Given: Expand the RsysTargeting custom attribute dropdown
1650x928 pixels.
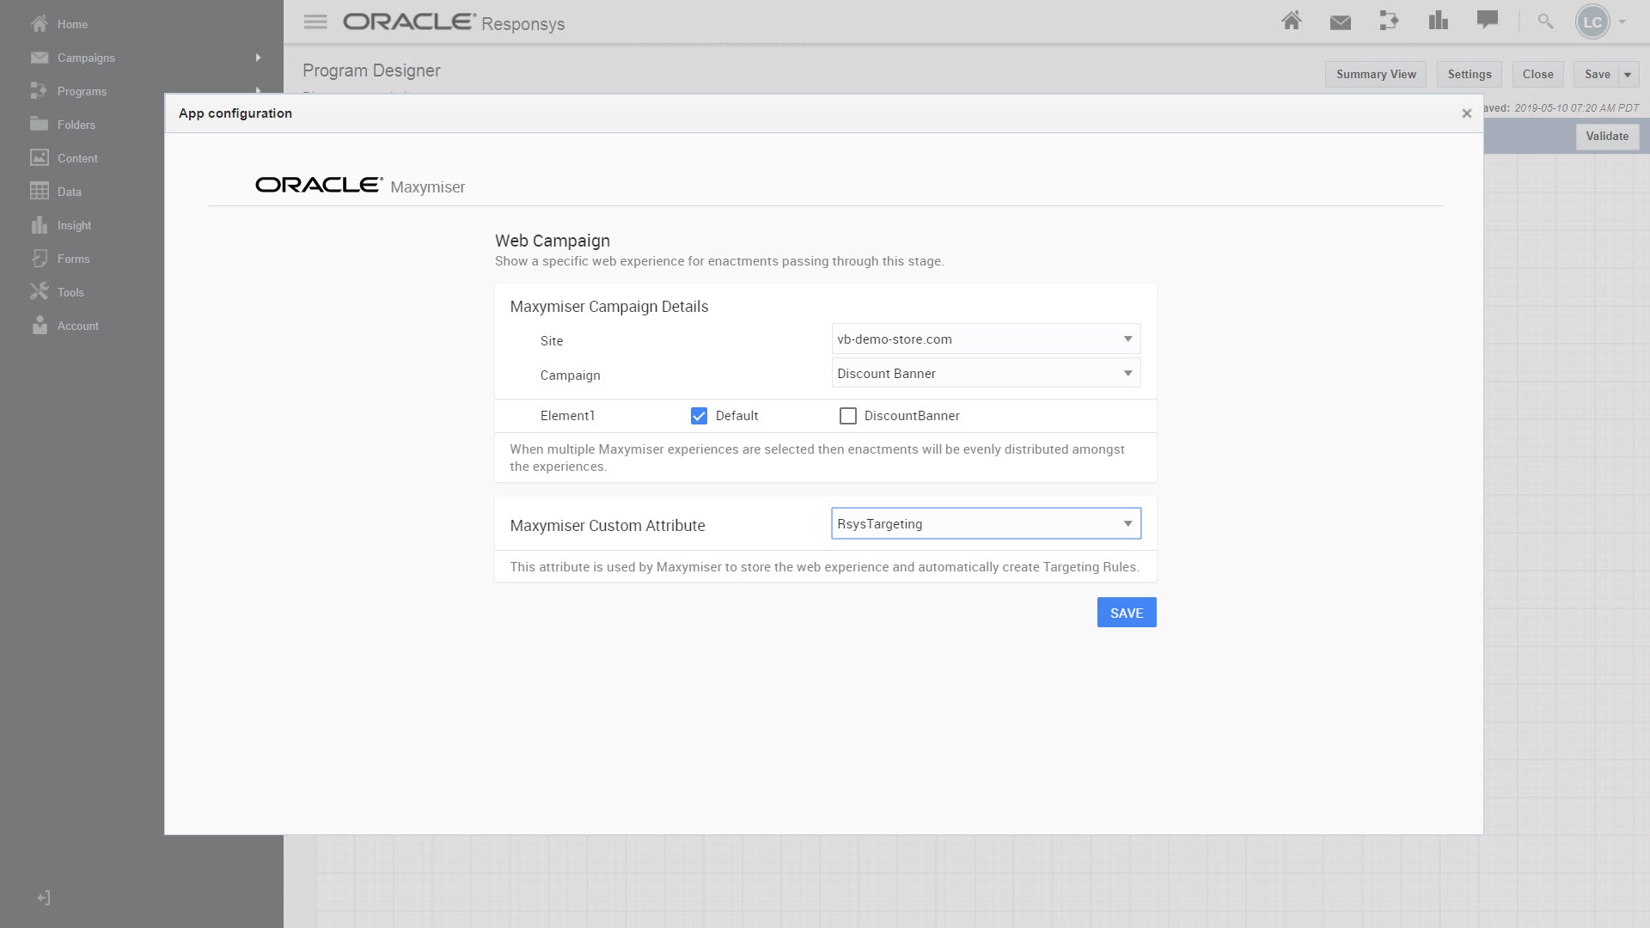Looking at the screenshot, I should (986, 524).
